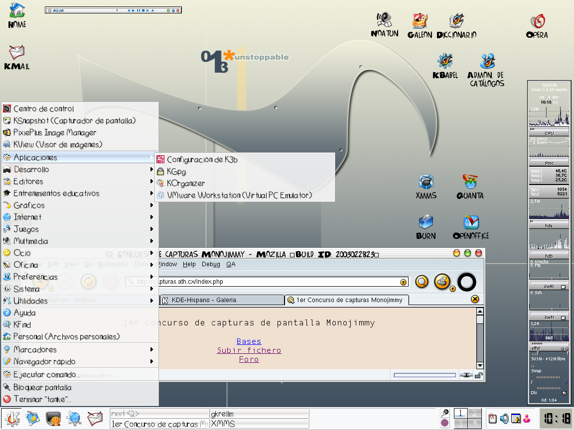Launch XMMS desktop icon
Image resolution: width=574 pixels, height=430 pixels.
pos(426,187)
